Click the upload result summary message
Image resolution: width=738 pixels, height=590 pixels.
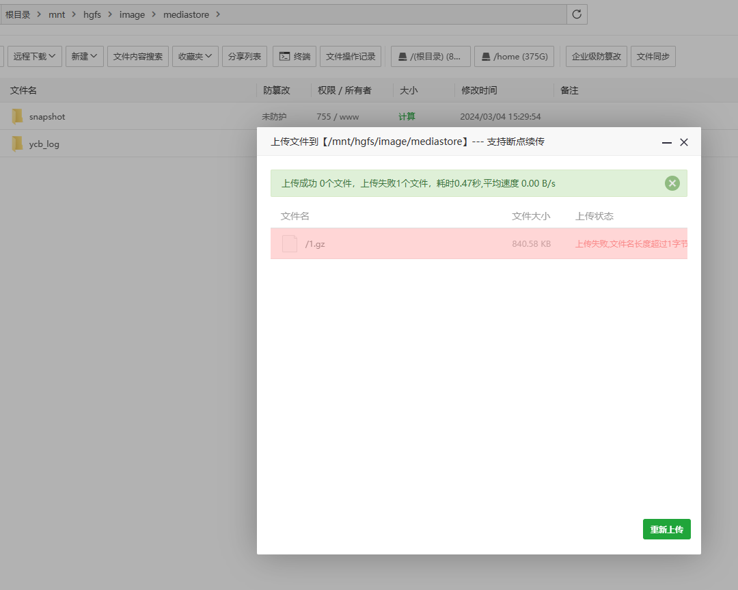click(418, 183)
